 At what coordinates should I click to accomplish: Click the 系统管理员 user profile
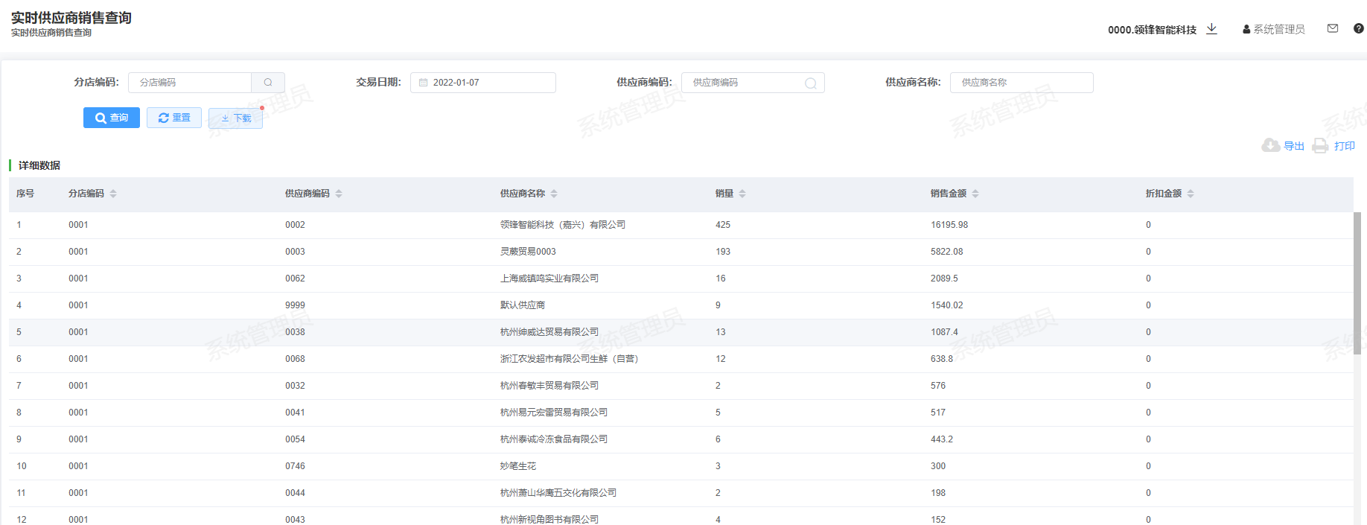point(1273,30)
